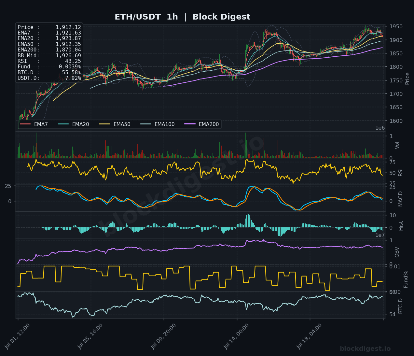
Task: Select the EMA7 1,921.63 row in info box
Action: pyautogui.click(x=49, y=33)
